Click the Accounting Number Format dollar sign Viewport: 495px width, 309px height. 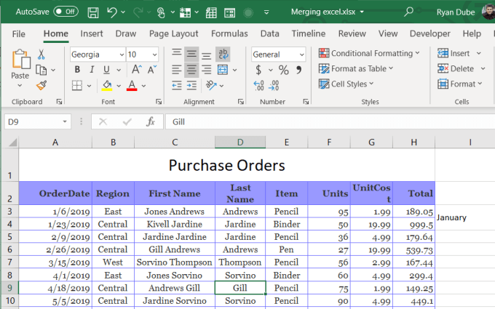pyautogui.click(x=259, y=70)
